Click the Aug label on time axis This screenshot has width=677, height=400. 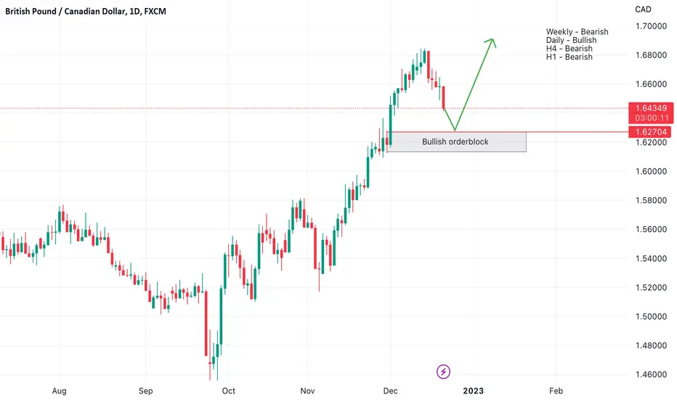pyautogui.click(x=59, y=391)
